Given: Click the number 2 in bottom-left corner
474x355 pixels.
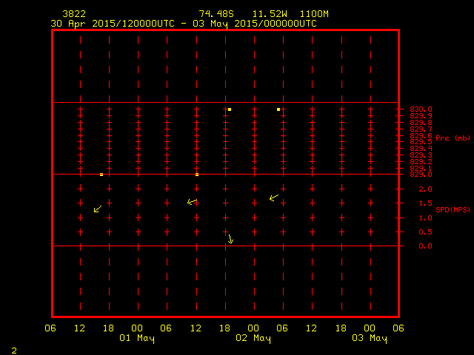Looking at the screenshot, I should 14,349.
